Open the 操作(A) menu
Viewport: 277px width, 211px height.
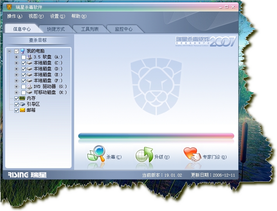pos(15,16)
